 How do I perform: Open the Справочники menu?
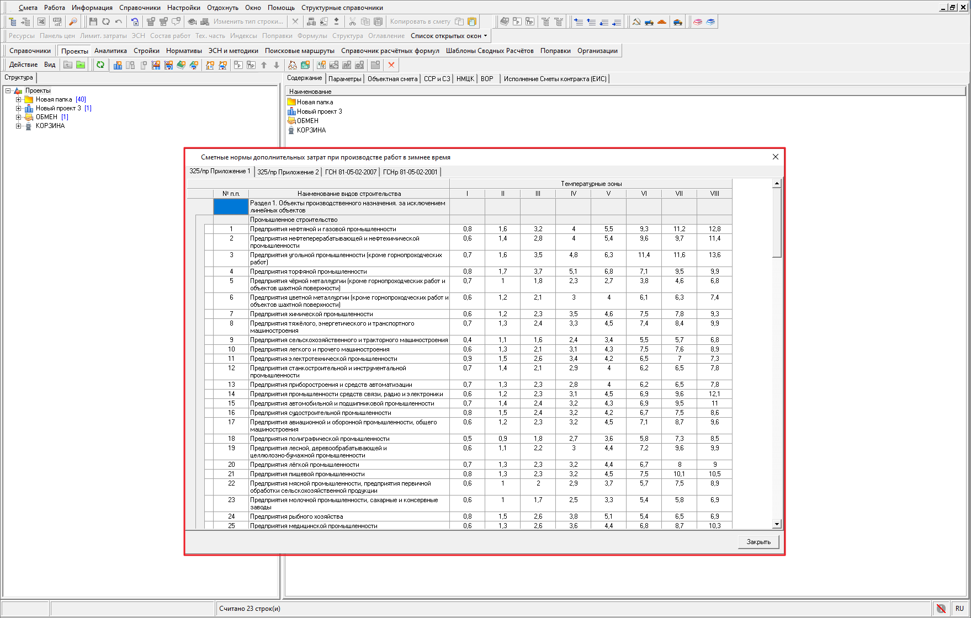[140, 8]
